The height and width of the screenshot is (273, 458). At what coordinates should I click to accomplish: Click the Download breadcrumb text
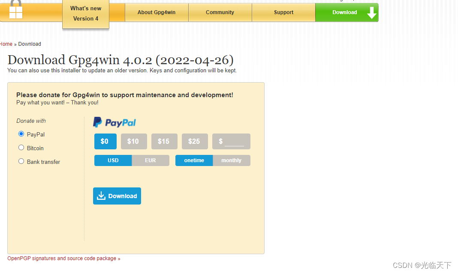(x=30, y=44)
